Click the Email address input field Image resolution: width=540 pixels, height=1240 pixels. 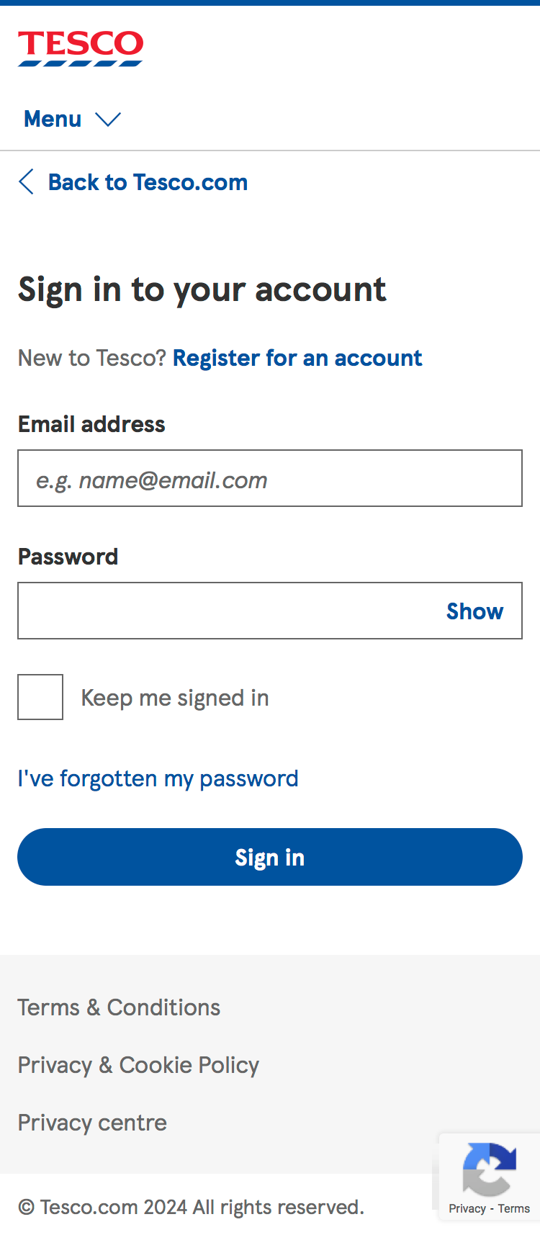pos(269,478)
